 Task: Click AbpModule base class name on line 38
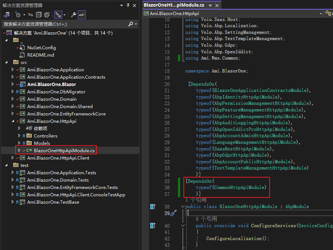(297, 207)
